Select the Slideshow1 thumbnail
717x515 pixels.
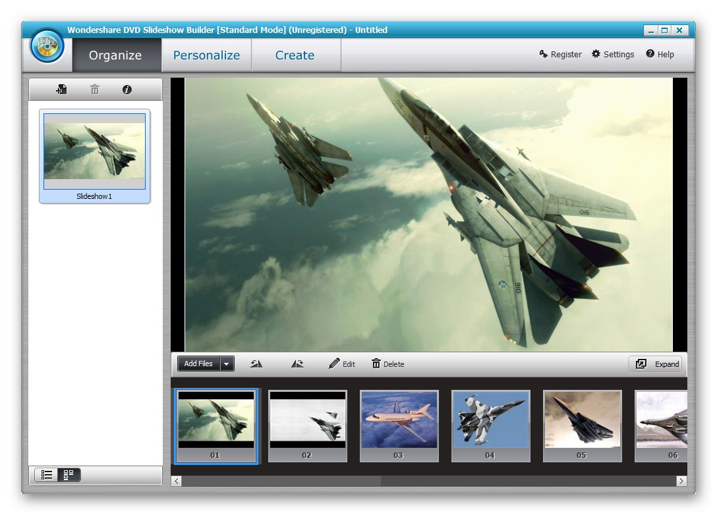pyautogui.click(x=95, y=156)
